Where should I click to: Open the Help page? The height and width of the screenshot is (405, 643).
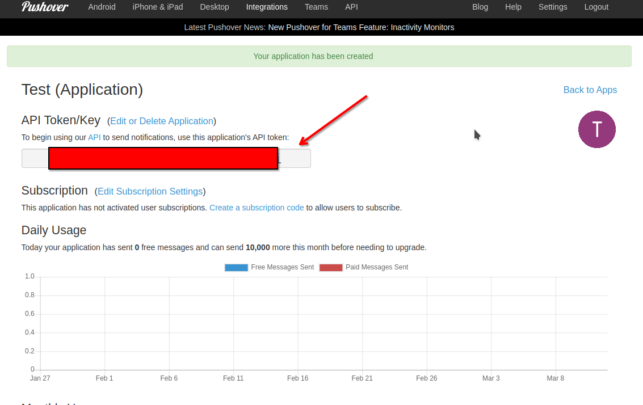point(513,7)
